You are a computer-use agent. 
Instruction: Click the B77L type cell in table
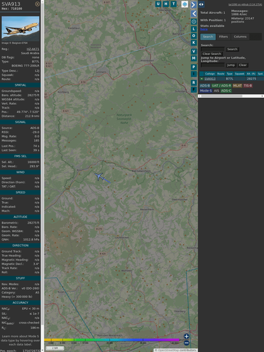230,79
